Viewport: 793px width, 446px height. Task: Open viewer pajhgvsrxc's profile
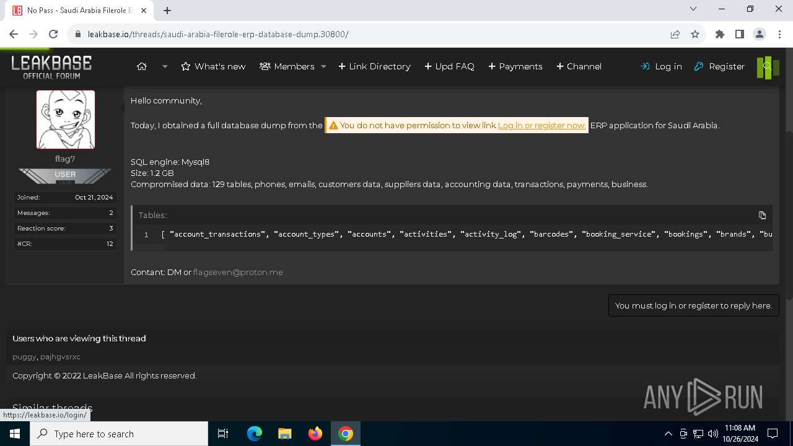(60, 357)
